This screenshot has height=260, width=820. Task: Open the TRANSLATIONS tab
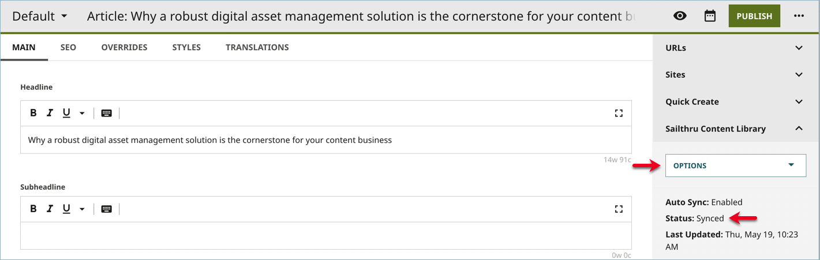click(257, 47)
